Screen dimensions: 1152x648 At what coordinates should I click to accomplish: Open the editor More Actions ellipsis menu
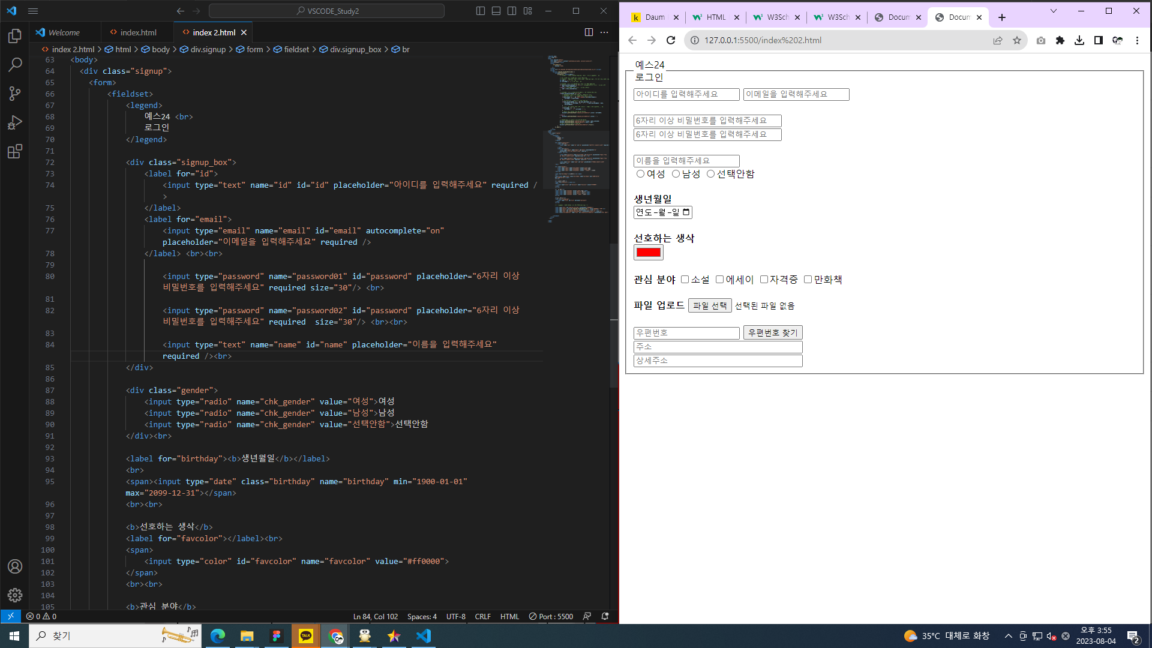(604, 32)
